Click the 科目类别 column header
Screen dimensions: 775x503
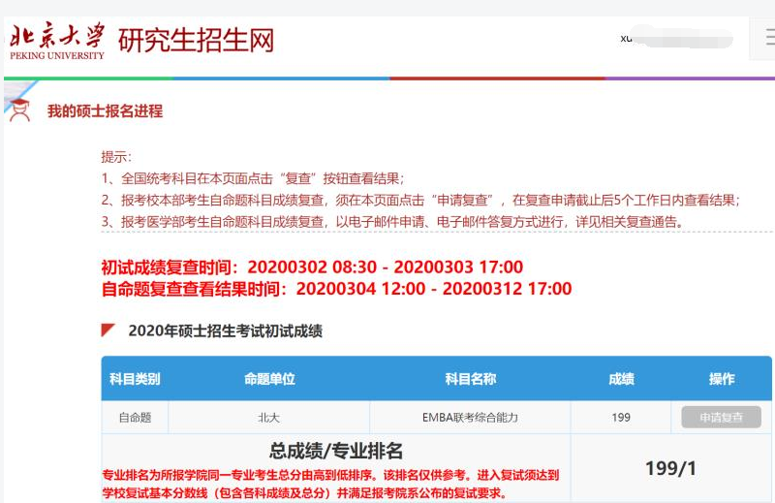tap(135, 379)
